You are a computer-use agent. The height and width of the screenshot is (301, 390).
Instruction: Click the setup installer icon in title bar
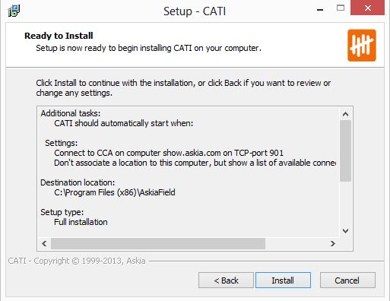(x=14, y=11)
